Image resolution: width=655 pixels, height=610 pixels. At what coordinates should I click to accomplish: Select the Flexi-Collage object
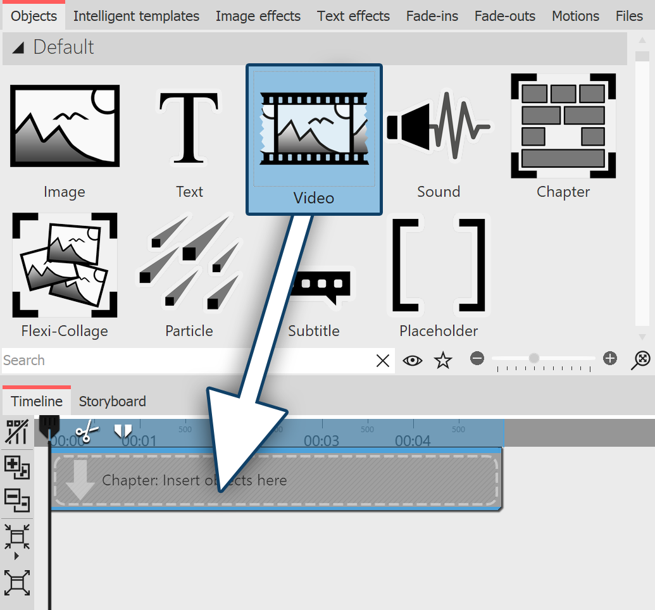(64, 266)
